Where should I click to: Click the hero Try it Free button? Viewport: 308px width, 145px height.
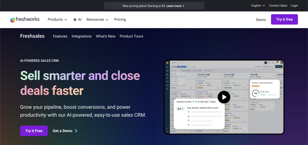34,131
